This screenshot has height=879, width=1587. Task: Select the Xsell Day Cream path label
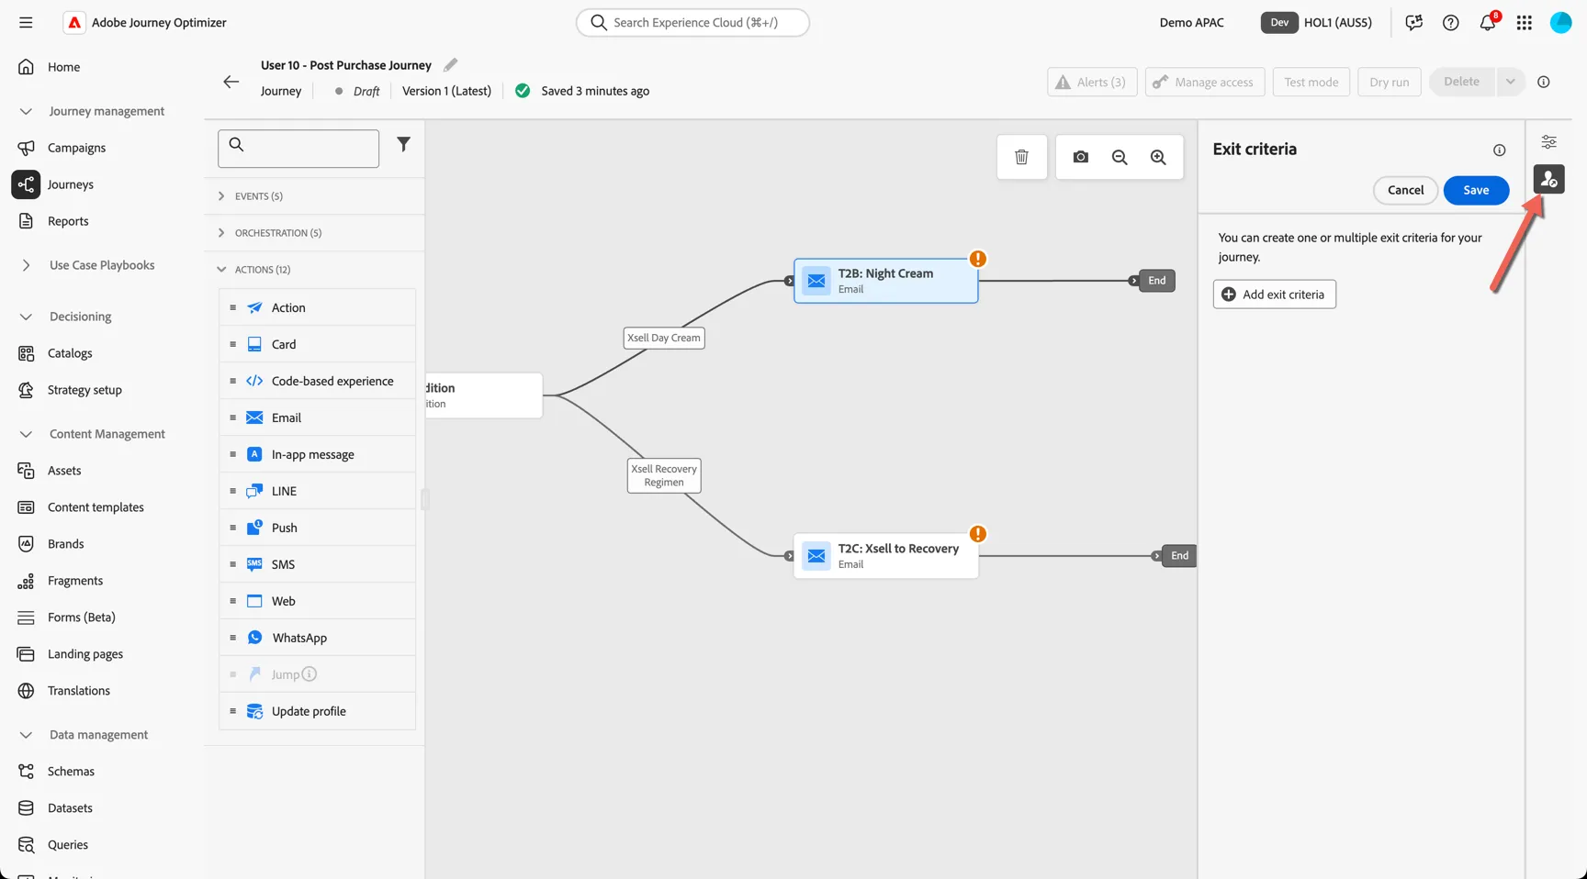[664, 338]
